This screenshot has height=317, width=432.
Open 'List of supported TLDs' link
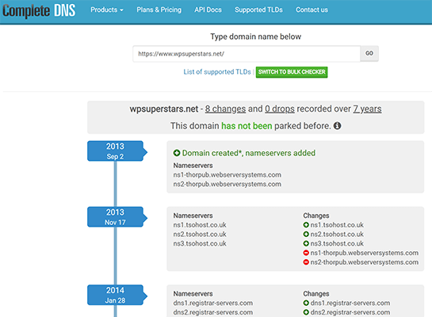click(x=217, y=72)
